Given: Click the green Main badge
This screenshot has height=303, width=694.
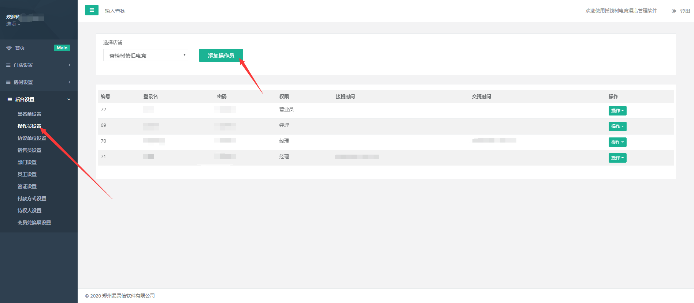Looking at the screenshot, I should click(x=62, y=48).
